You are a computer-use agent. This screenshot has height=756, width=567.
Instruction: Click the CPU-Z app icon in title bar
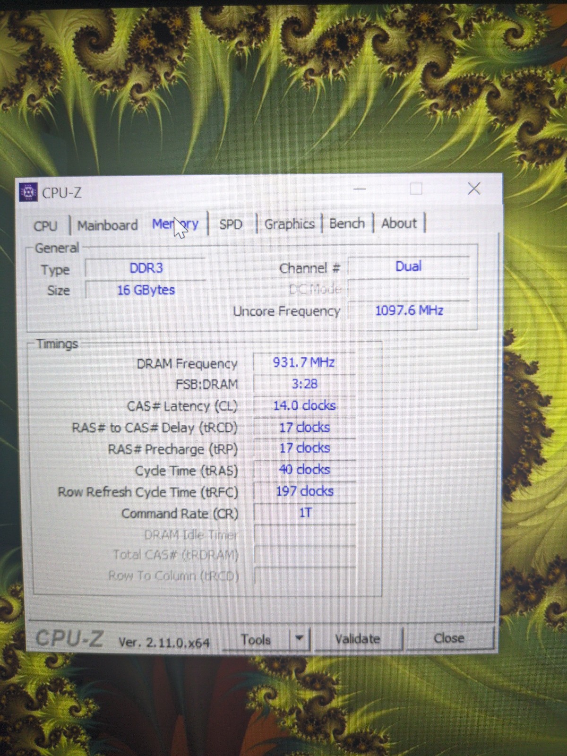(x=29, y=192)
